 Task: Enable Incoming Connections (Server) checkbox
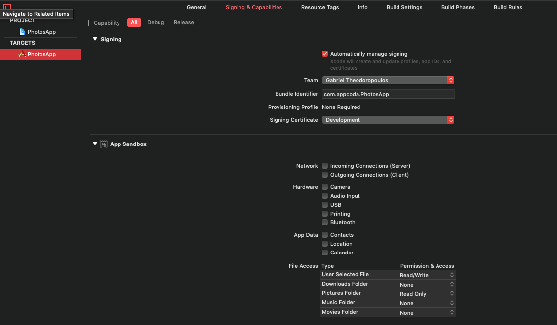tap(325, 166)
